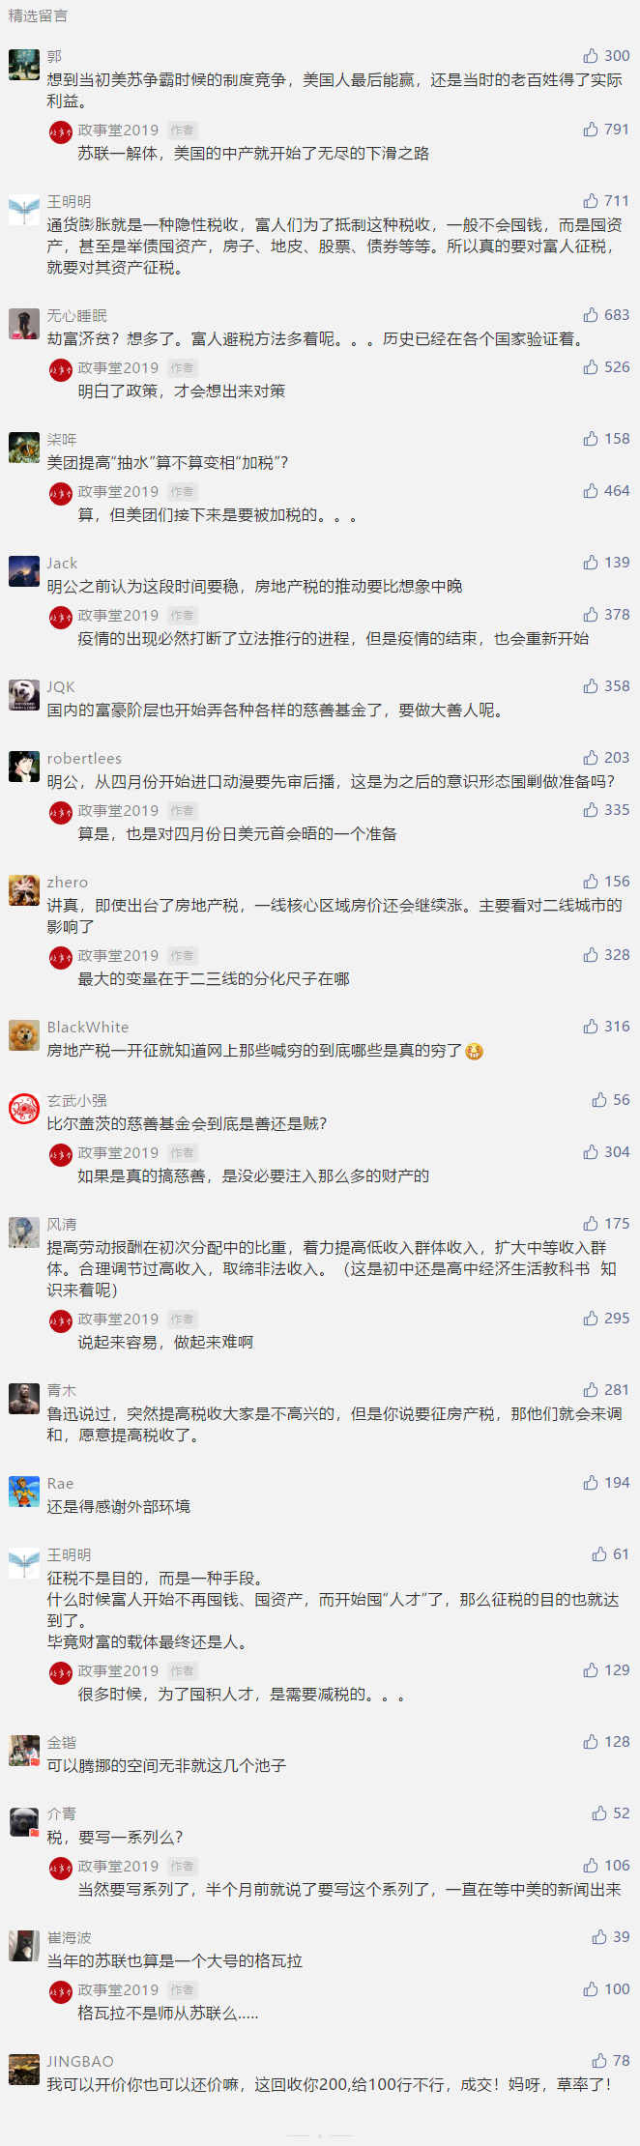
Task: Click the 精选留言 section heading
Action: (x=38, y=16)
